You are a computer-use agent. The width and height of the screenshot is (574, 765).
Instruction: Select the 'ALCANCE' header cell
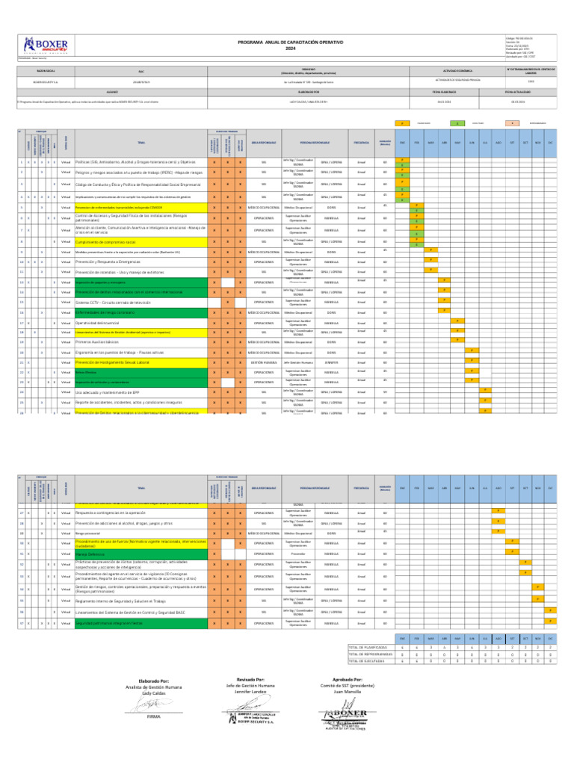click(112, 92)
